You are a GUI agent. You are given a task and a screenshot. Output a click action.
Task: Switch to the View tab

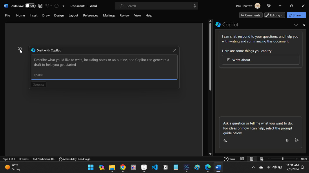137,15
